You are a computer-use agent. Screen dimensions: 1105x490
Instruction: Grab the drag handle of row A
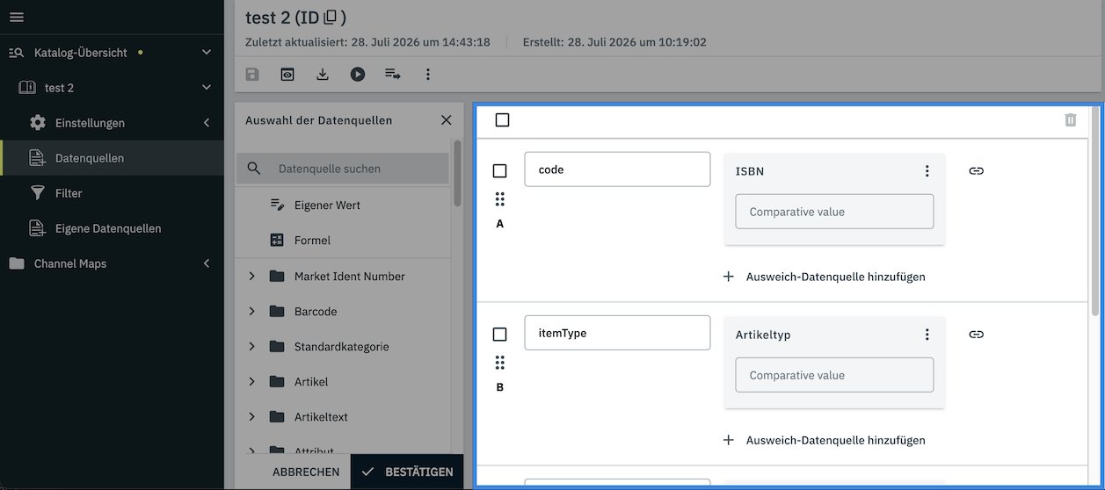coord(499,199)
